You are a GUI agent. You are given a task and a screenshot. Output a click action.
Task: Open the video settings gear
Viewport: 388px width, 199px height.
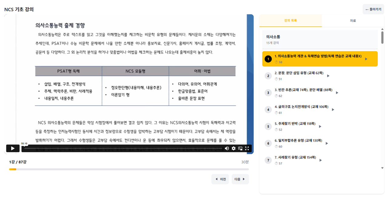(233, 148)
